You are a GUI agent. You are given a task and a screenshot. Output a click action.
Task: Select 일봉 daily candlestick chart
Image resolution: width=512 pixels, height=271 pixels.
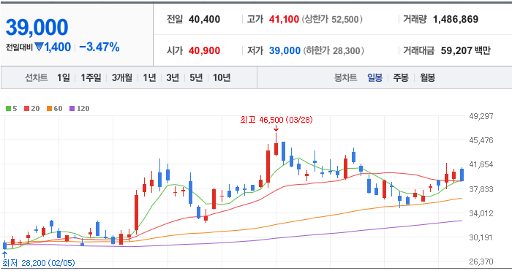point(374,77)
